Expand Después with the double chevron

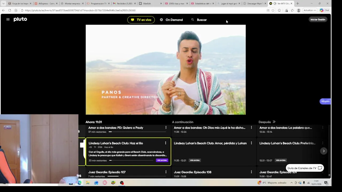coord(274,122)
